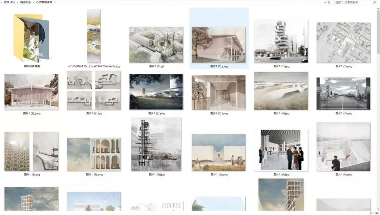Expand chevron after C-效果图参考 breadcrumb
This screenshot has width=380, height=215.
click(55, 3)
